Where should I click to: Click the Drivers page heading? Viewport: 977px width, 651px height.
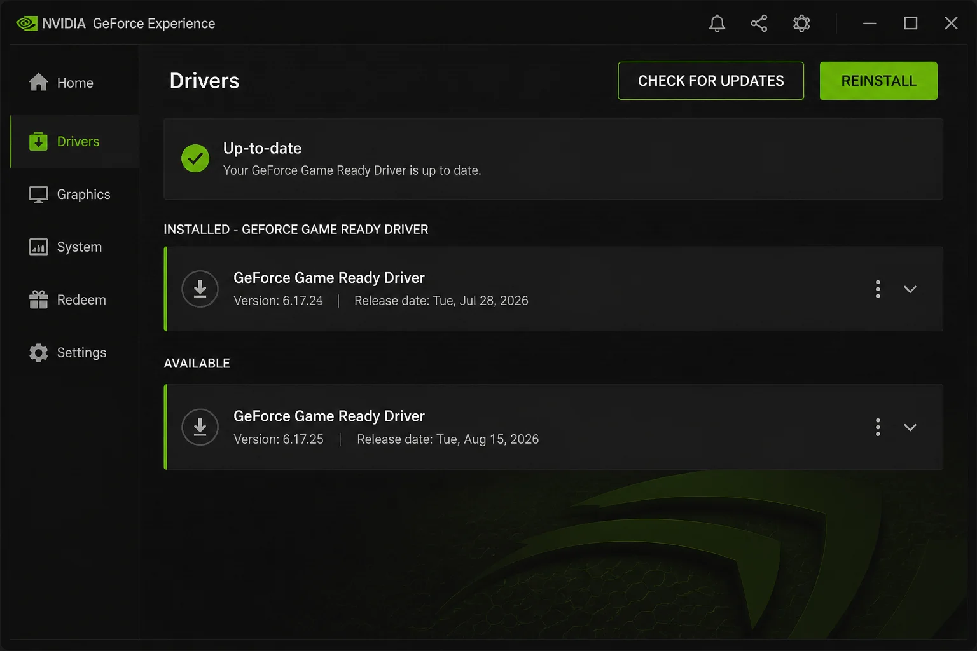(x=204, y=81)
